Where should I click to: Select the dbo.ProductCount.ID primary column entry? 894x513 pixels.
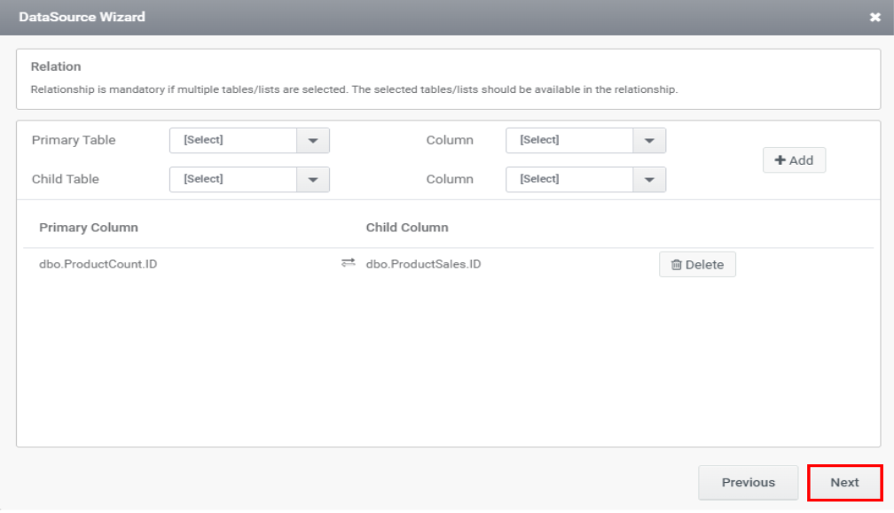(x=98, y=264)
